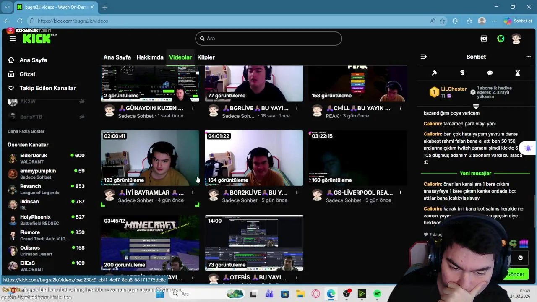The image size is (537, 302).
Task: Click Read aloud icon in Edge address bar
Action: 433,21
